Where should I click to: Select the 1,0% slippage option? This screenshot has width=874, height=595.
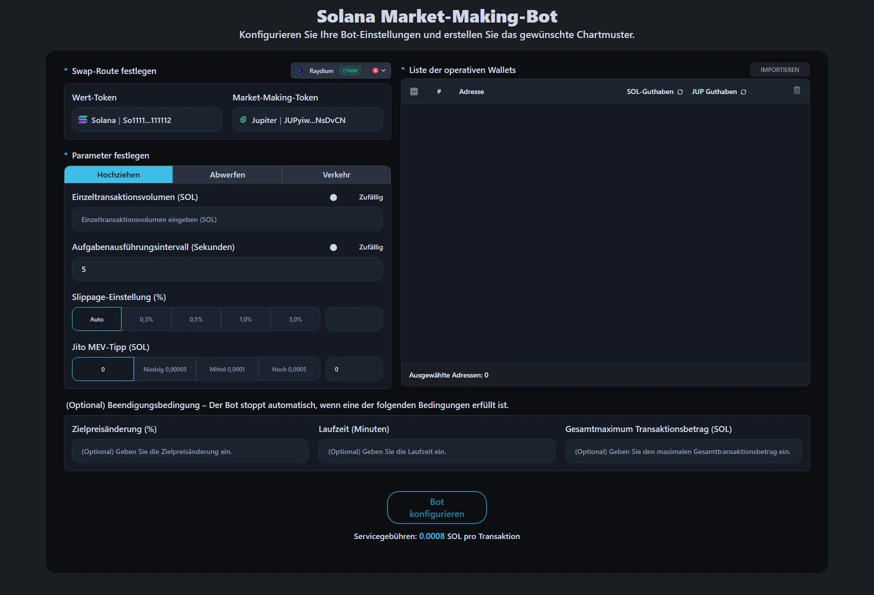[245, 319]
